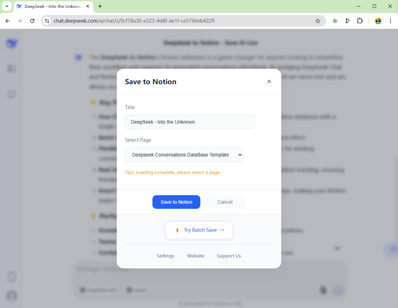This screenshot has width=398, height=308.
Task: Select the DeepSeek - Into the Unknown tab
Action: click(51, 6)
